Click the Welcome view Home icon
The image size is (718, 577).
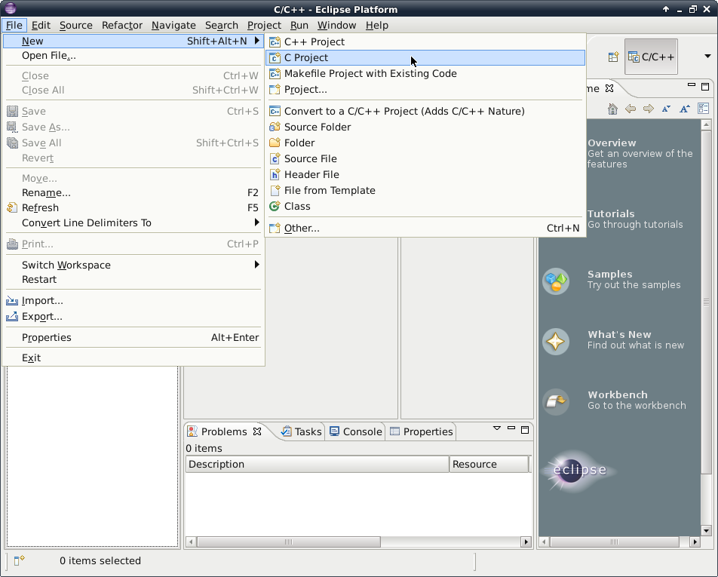[x=612, y=109]
